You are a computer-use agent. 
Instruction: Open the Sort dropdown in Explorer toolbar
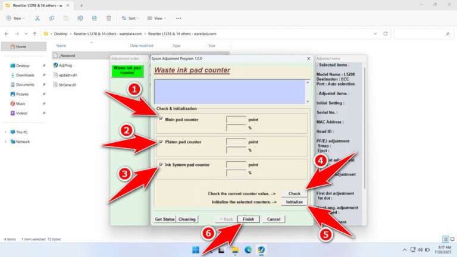click(129, 18)
